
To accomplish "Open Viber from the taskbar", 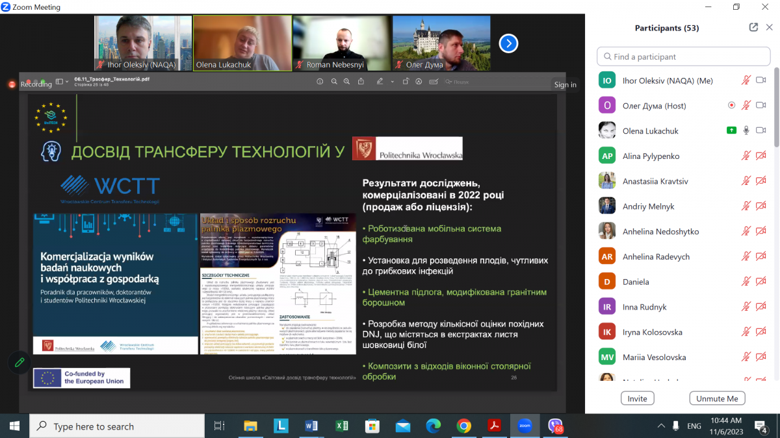I will tap(555, 426).
